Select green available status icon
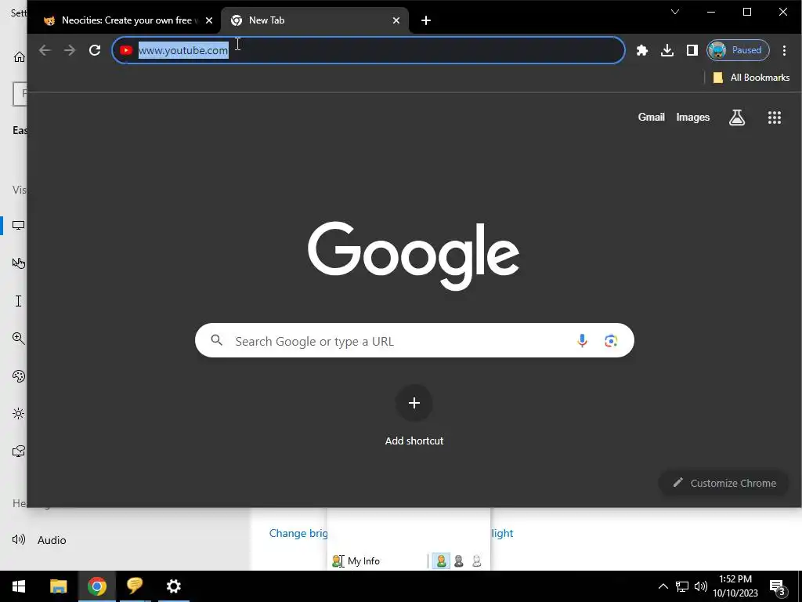This screenshot has width=802, height=602. click(441, 561)
